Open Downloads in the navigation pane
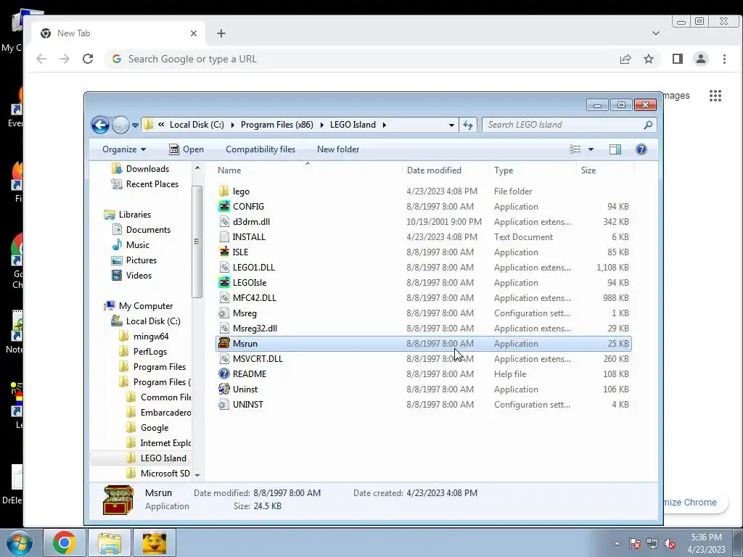 pos(147,168)
